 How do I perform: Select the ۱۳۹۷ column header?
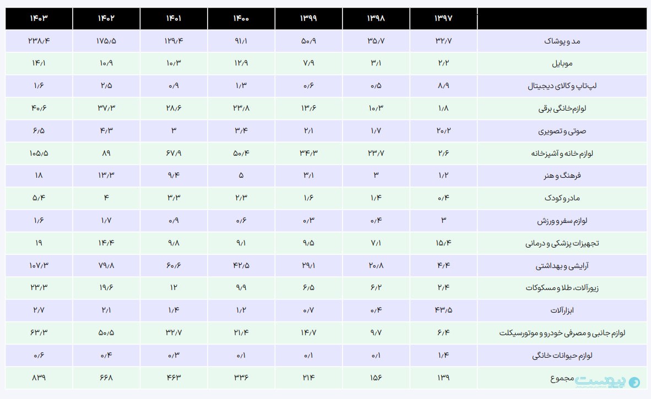coord(443,18)
